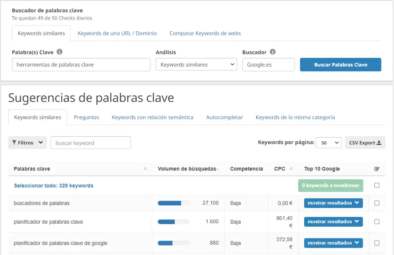Check the Seleccionar todo row checkbox

tap(377, 185)
